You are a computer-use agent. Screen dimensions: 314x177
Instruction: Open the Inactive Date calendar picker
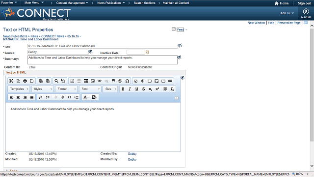click(147, 53)
